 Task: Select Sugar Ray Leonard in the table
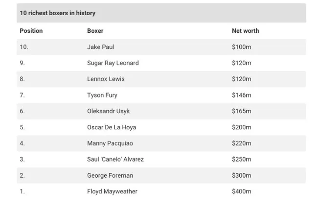113,63
